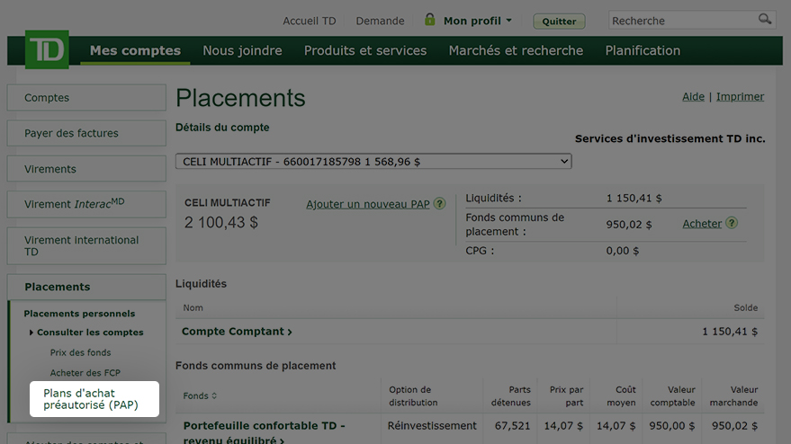Click Services d'investissement TD inc. text
Screen dimensions: 791x444
click(670, 138)
